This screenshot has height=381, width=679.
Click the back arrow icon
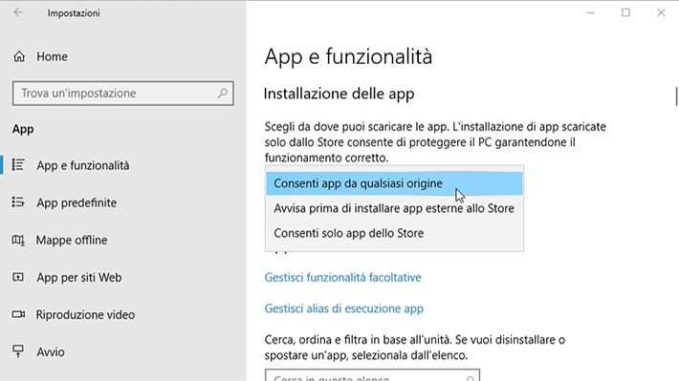point(18,12)
